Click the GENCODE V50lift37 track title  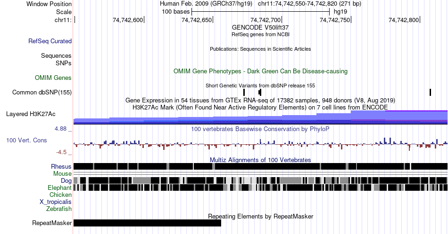[260, 28]
